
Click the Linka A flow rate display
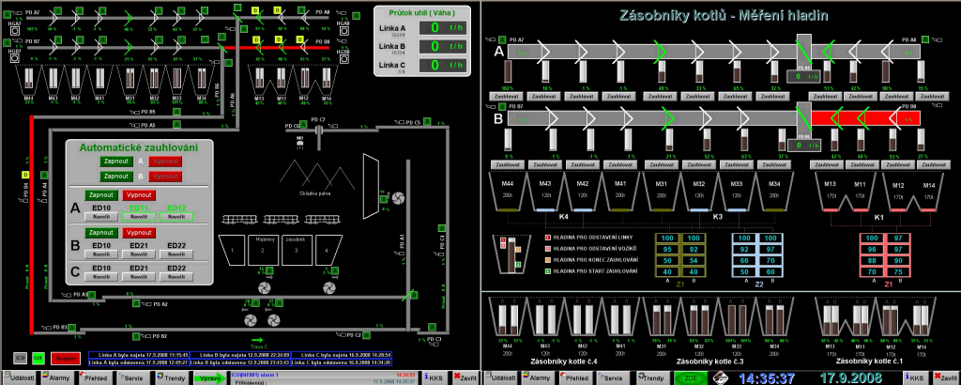434,28
